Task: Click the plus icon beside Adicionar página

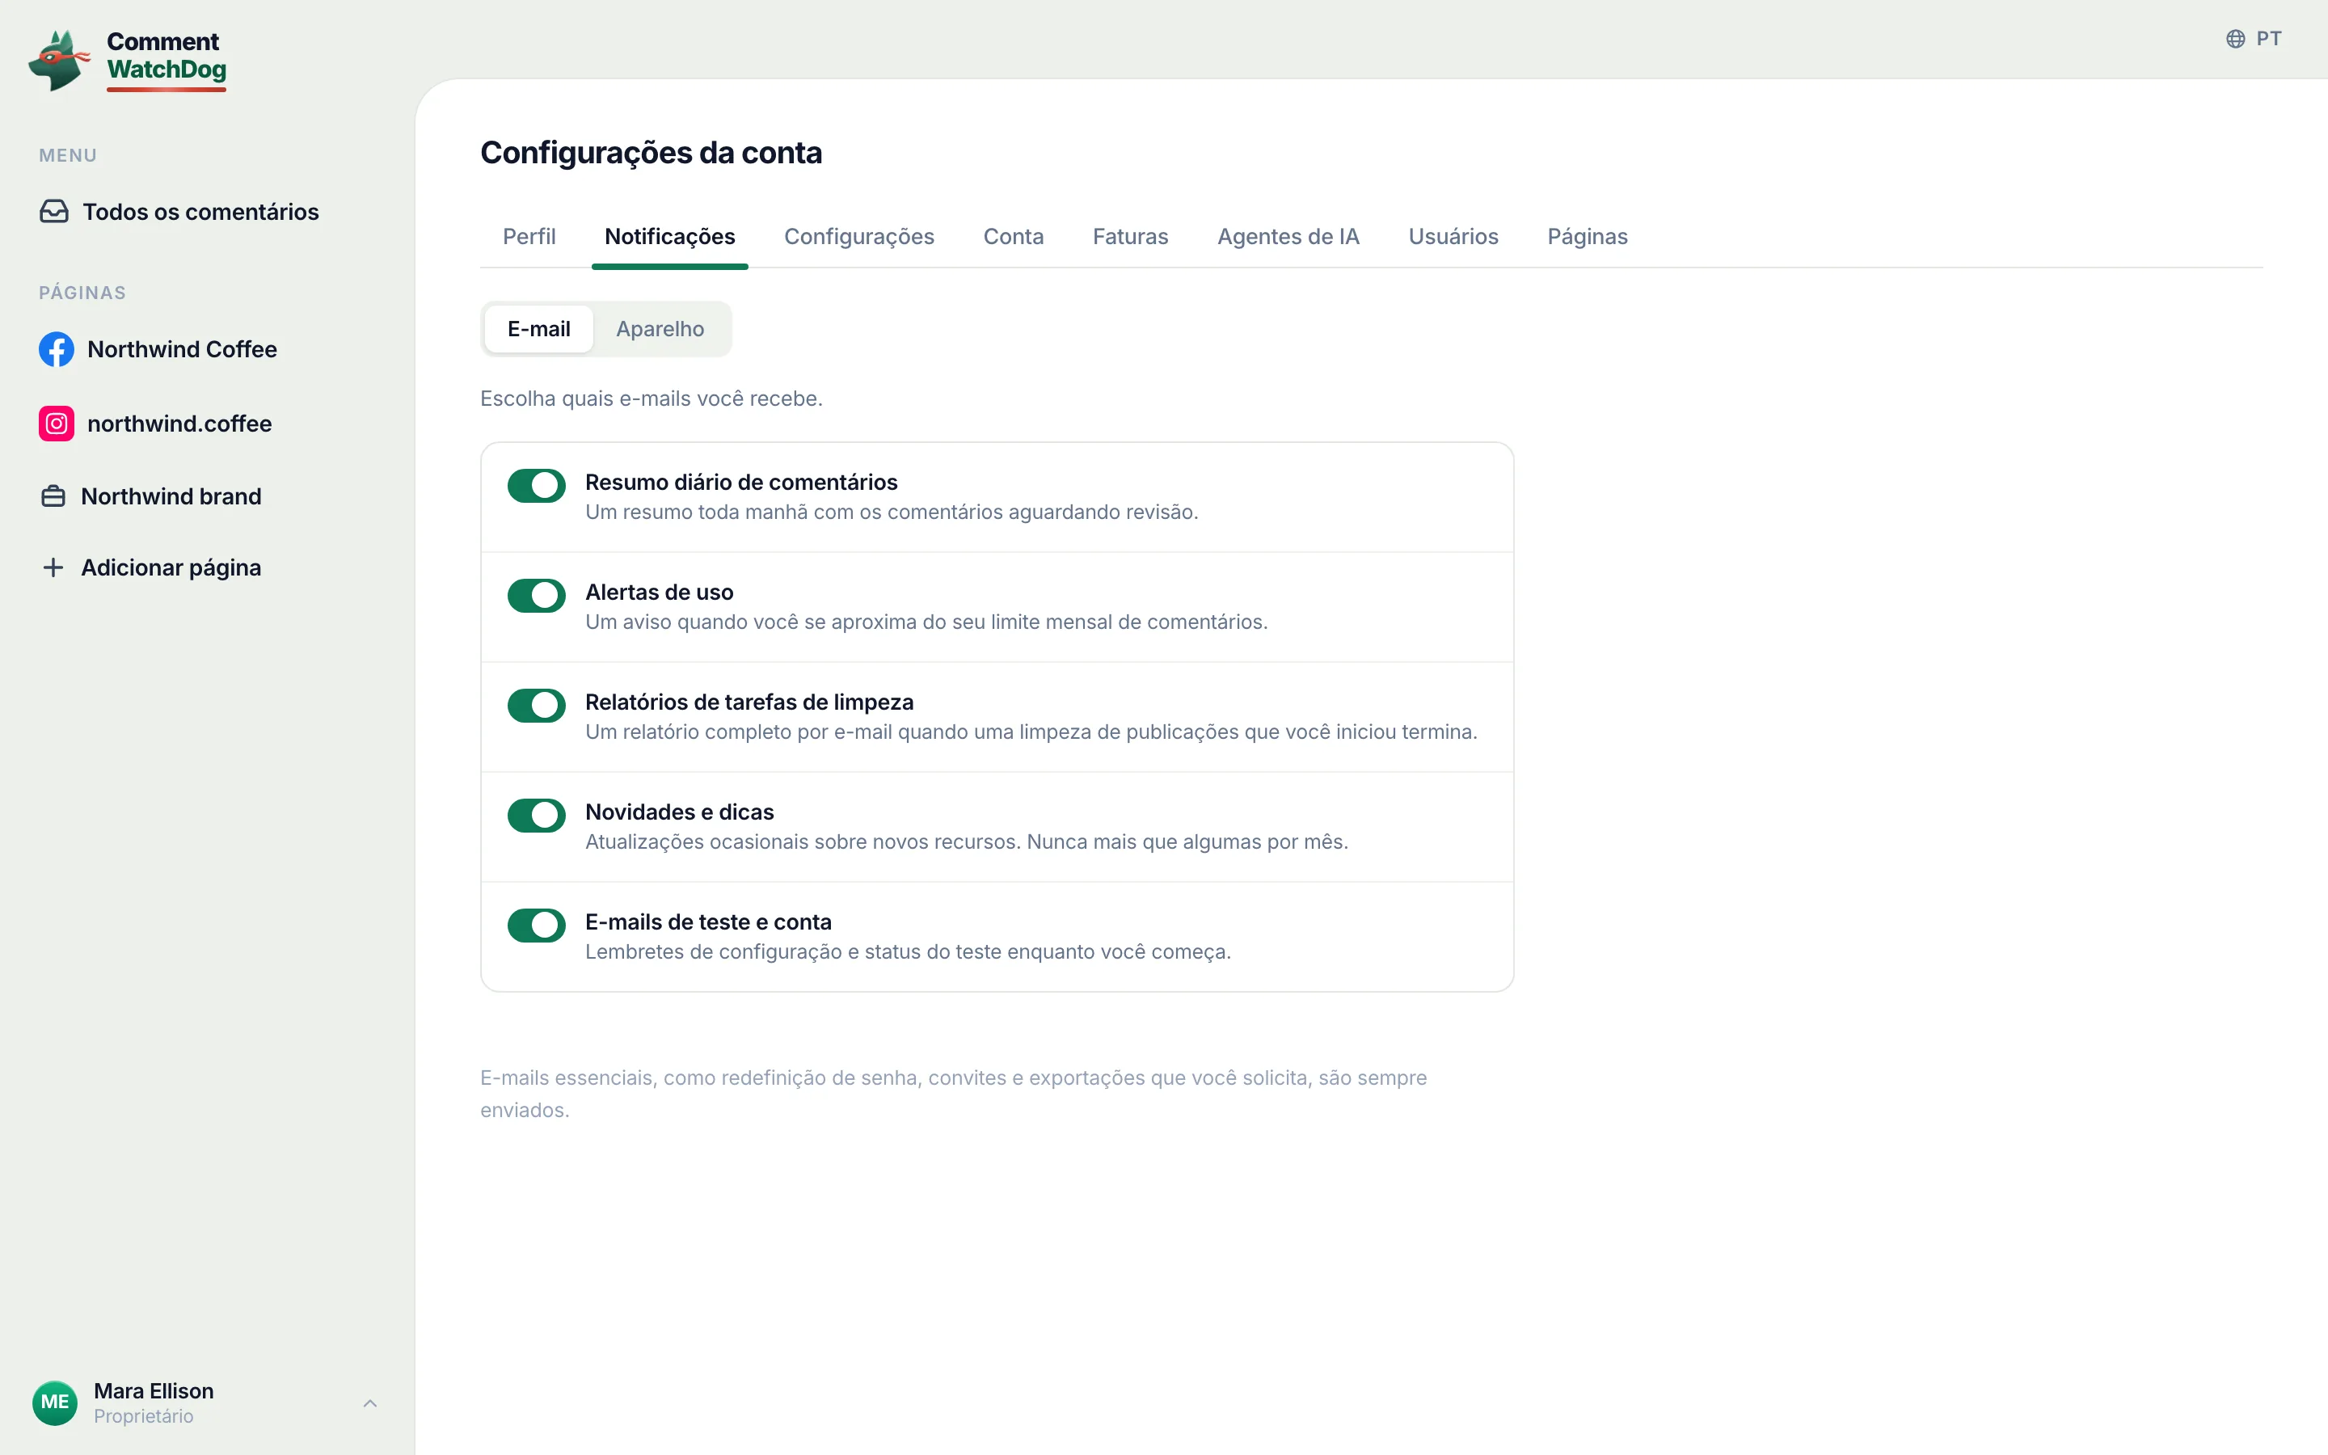Action: pyautogui.click(x=54, y=567)
